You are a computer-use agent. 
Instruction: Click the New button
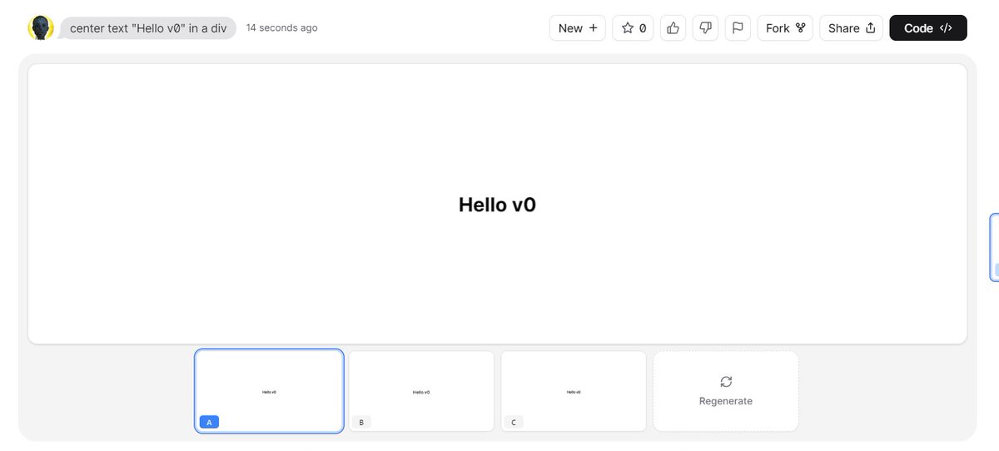[x=578, y=27]
